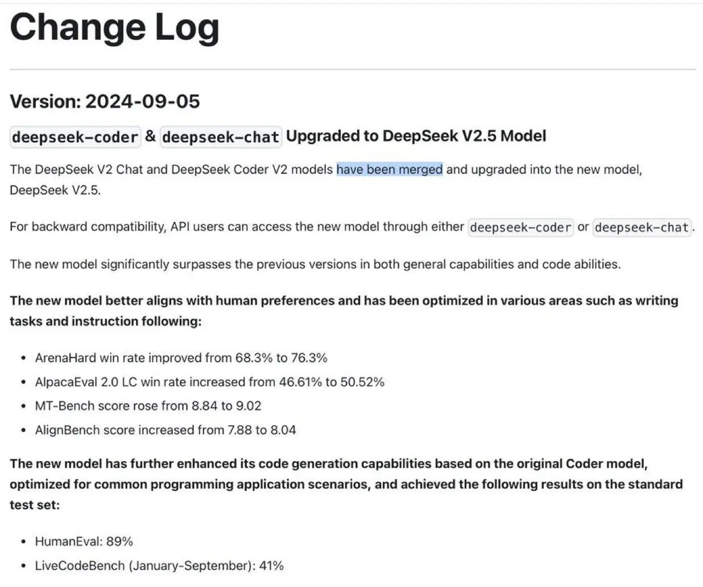Screen dimensions: 703x587
Task: Click the Change Log page heading
Action: [x=114, y=28]
